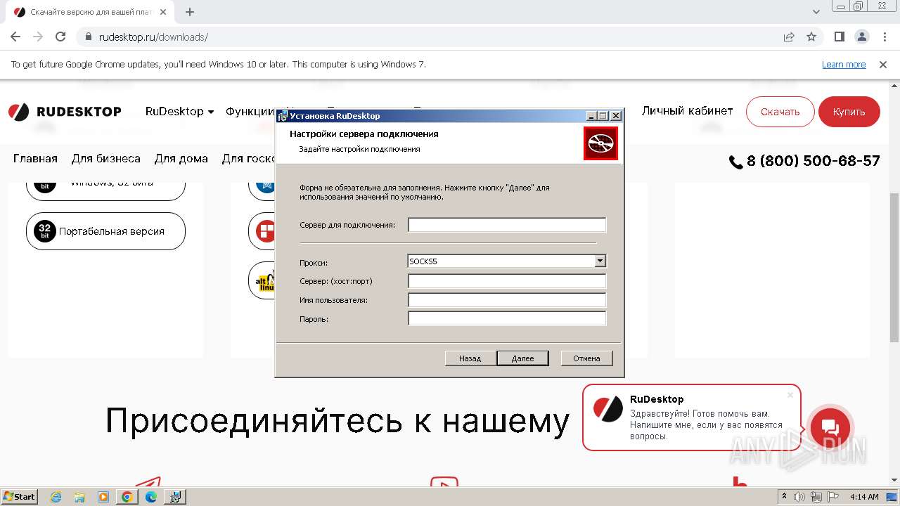900x506 pixels.
Task: Show hidden system tray icons
Action: pos(784,497)
